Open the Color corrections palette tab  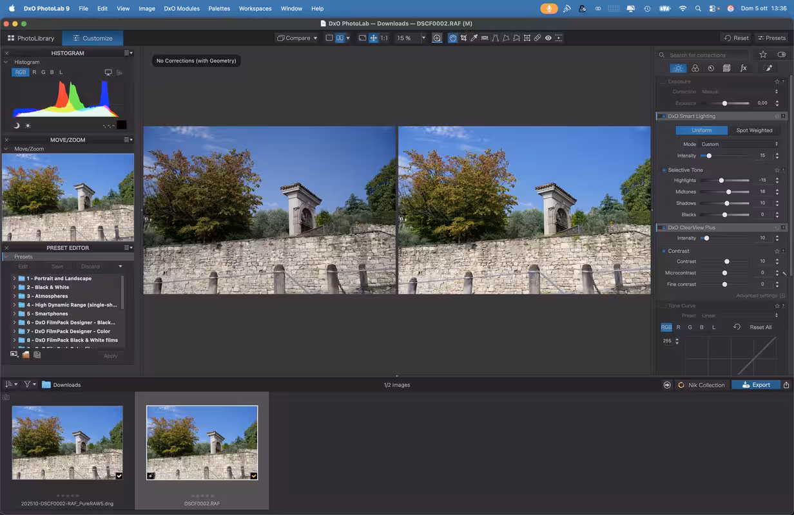pos(695,68)
